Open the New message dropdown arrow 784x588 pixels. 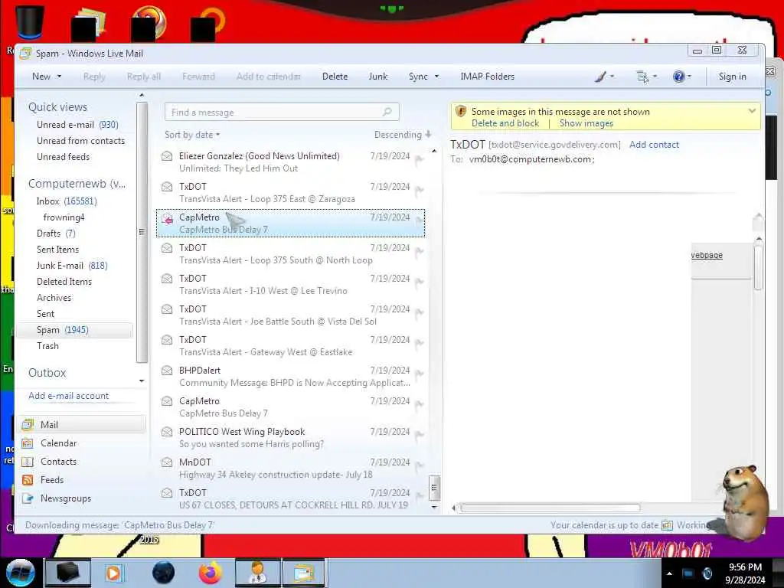[60, 77]
